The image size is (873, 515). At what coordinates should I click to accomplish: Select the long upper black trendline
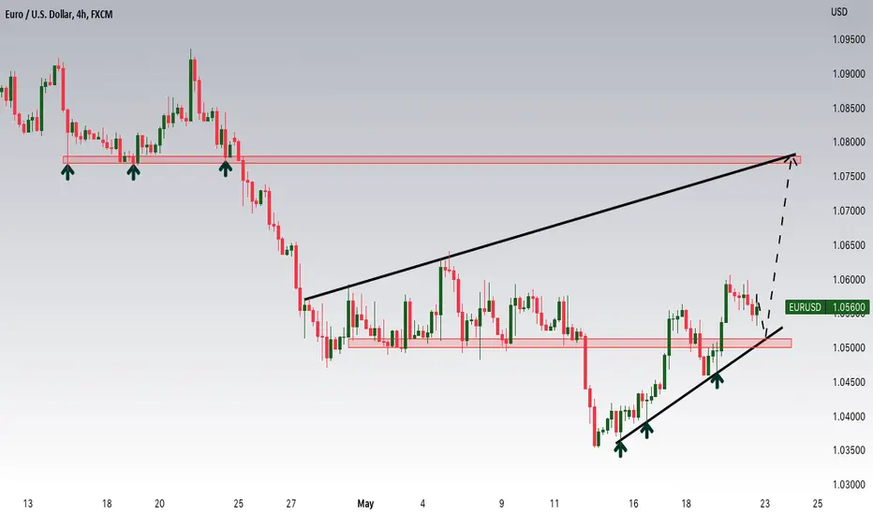pos(550,227)
